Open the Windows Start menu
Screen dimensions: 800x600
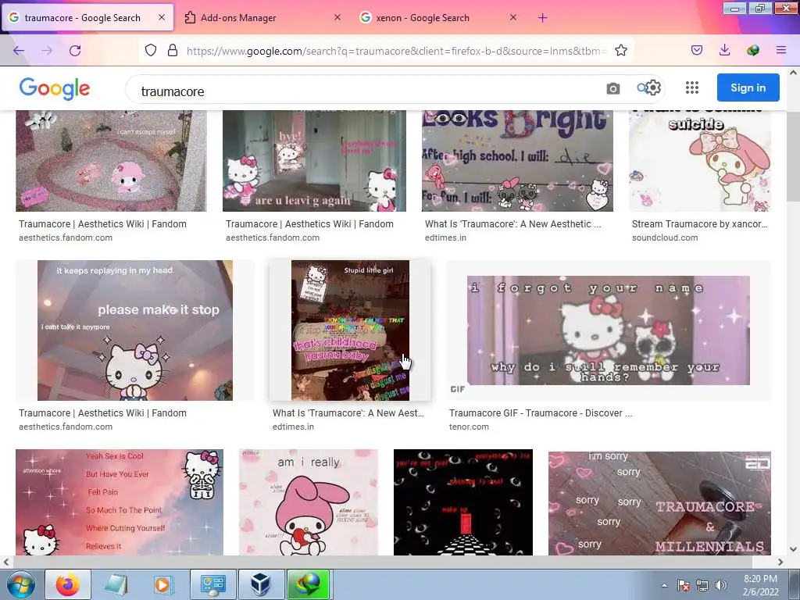pyautogui.click(x=20, y=584)
